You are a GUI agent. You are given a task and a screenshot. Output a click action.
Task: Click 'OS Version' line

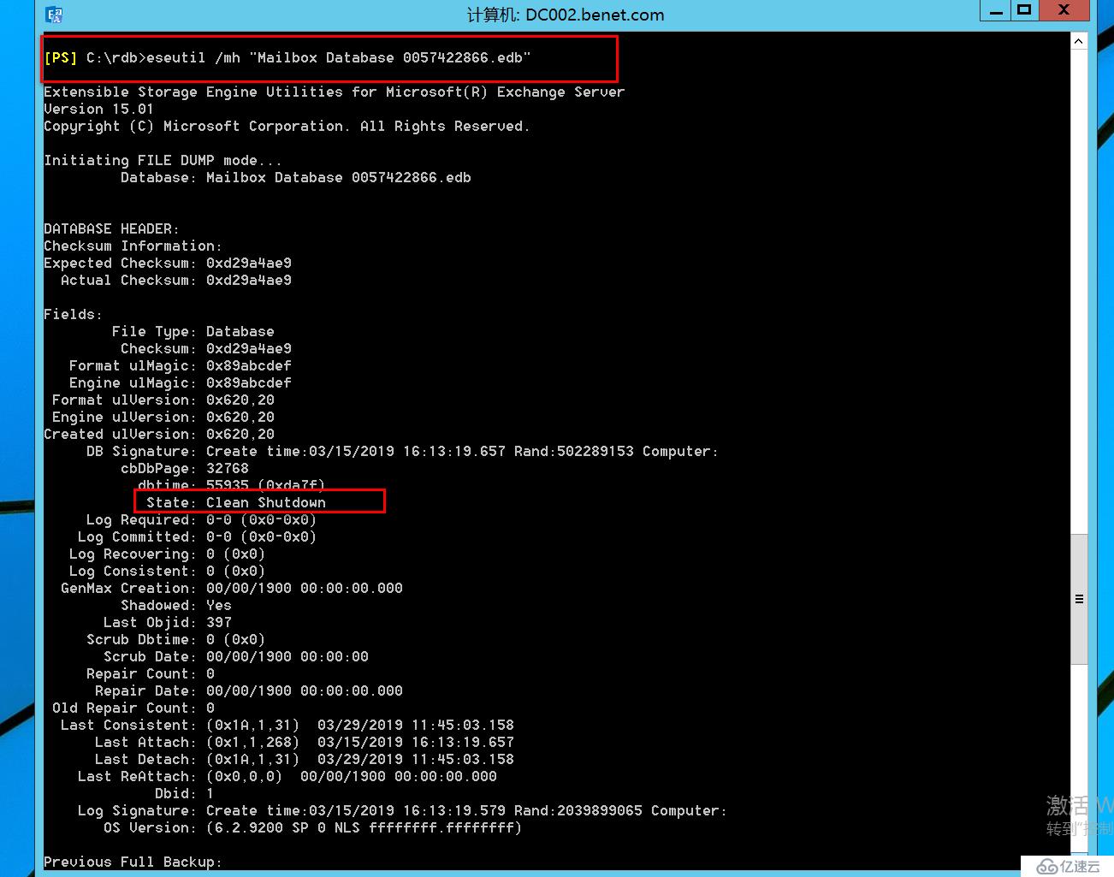[312, 827]
